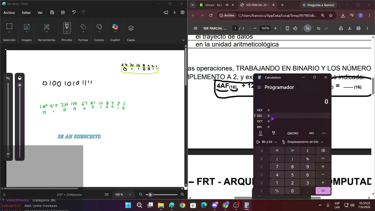The height and width of the screenshot is (211, 375).
Task: Switch calculator to full keypad view
Action: coord(260,133)
